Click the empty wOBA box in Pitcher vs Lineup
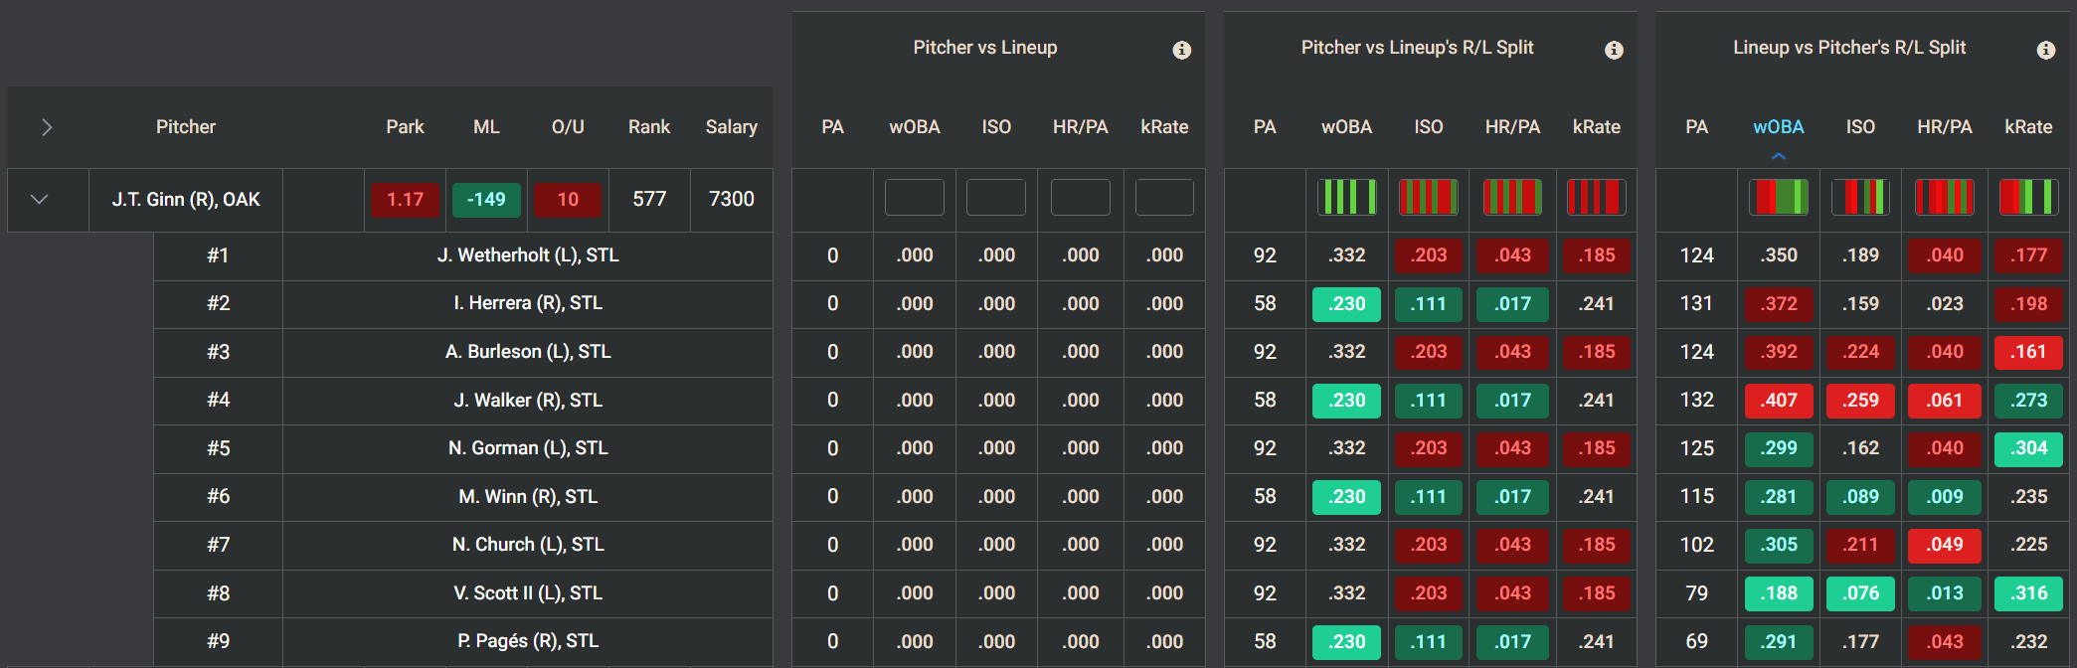 click(915, 197)
